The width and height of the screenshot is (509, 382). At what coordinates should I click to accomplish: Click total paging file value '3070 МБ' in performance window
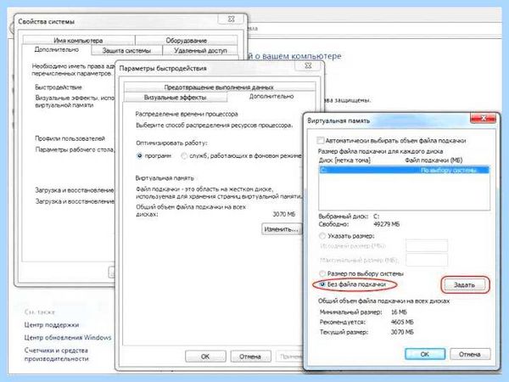click(x=284, y=214)
